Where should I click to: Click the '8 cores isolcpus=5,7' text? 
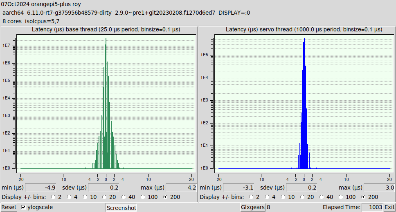point(31,21)
